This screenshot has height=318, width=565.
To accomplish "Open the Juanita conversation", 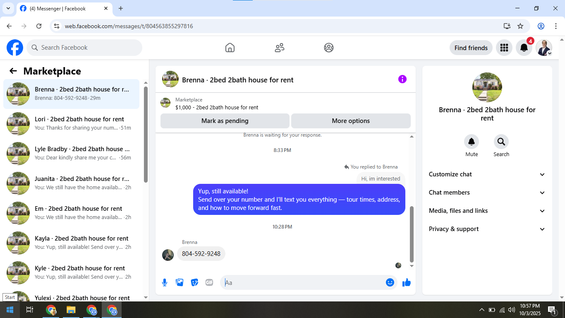I will click(72, 183).
